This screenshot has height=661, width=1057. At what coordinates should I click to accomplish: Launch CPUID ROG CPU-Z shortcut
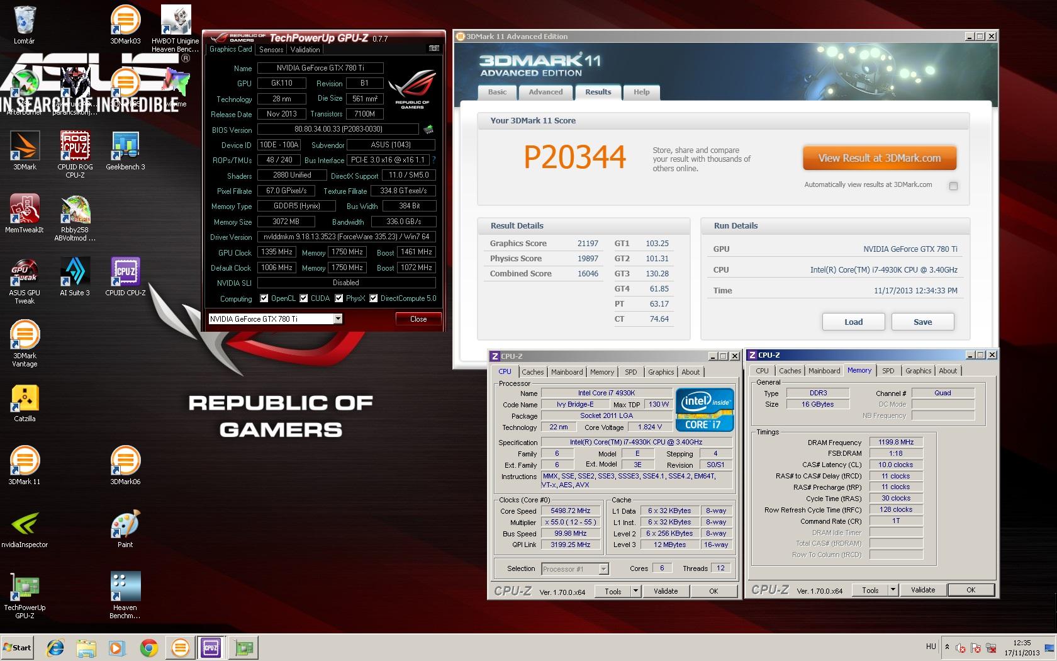(x=75, y=154)
